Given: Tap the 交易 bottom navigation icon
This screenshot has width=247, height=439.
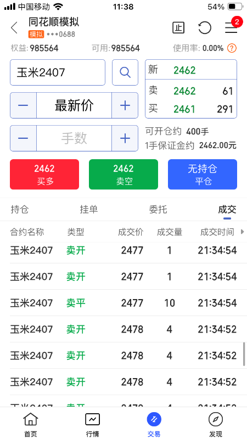Looking at the screenshot, I should (154, 425).
